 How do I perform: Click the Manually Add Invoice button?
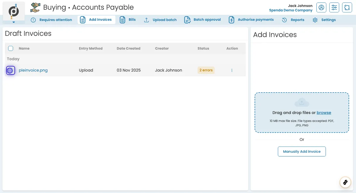click(302, 151)
